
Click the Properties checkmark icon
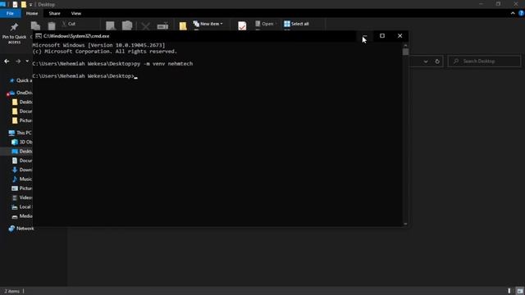coord(242,25)
